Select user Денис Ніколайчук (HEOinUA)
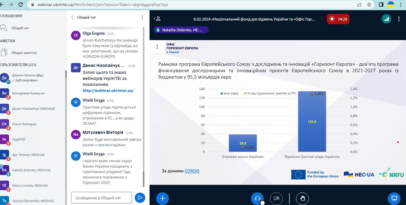Image resolution: width=406 pixels, height=205 pixels. 32,109
